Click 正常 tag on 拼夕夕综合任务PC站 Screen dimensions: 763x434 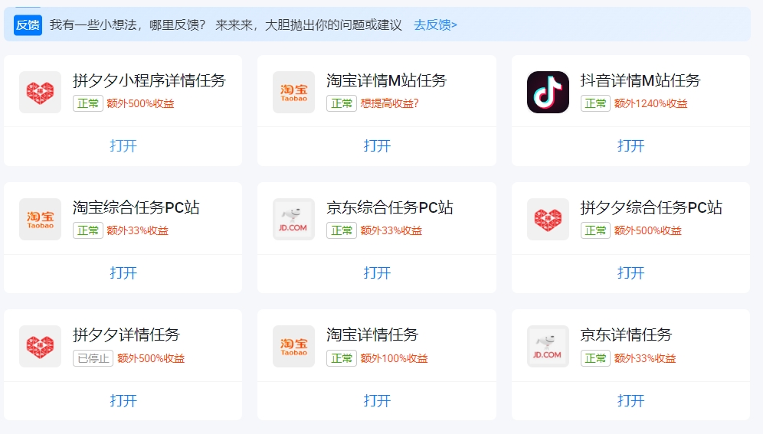coord(595,230)
